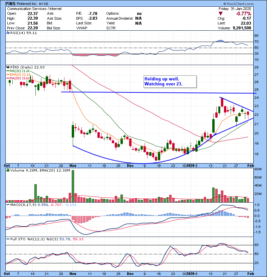This screenshot has width=267, height=277.
Task: Click the RSI line icon beside RSI(14)
Action: click(x=8, y=33)
